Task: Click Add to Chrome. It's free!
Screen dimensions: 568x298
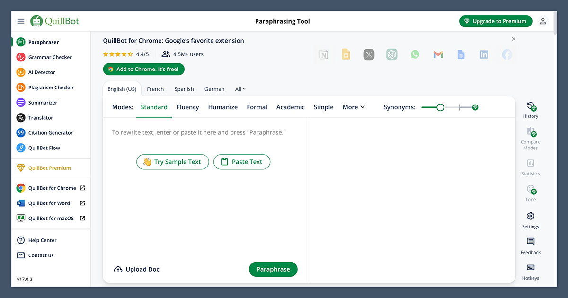Action: tap(143, 69)
